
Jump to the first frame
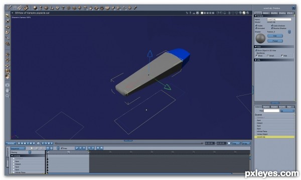click(19, 143)
